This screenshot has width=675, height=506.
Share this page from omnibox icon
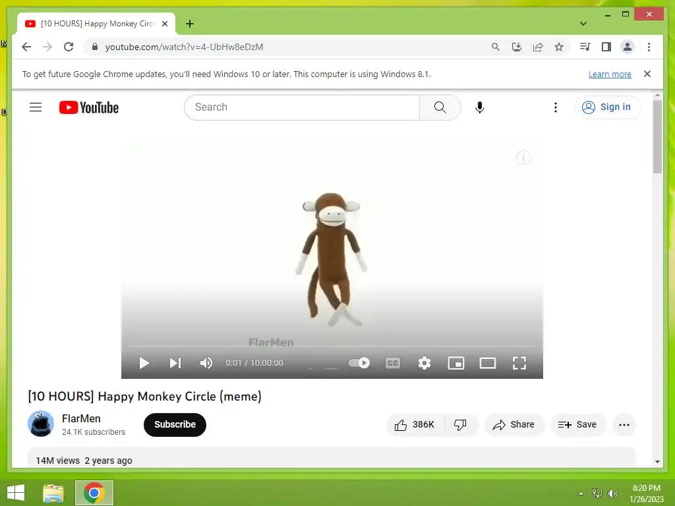538,47
